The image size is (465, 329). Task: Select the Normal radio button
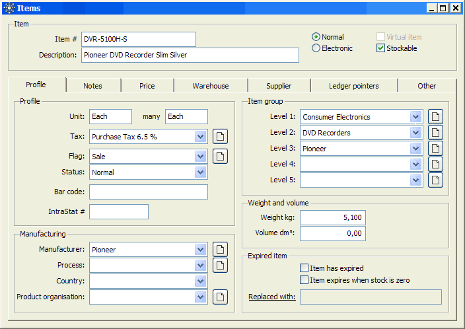tap(316, 37)
